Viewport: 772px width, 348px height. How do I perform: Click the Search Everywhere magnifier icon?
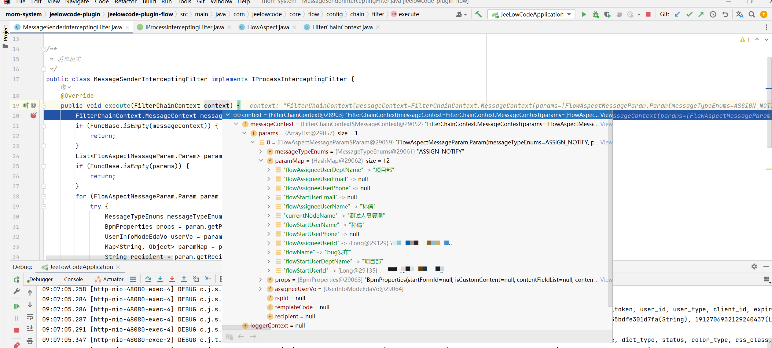coord(752,14)
